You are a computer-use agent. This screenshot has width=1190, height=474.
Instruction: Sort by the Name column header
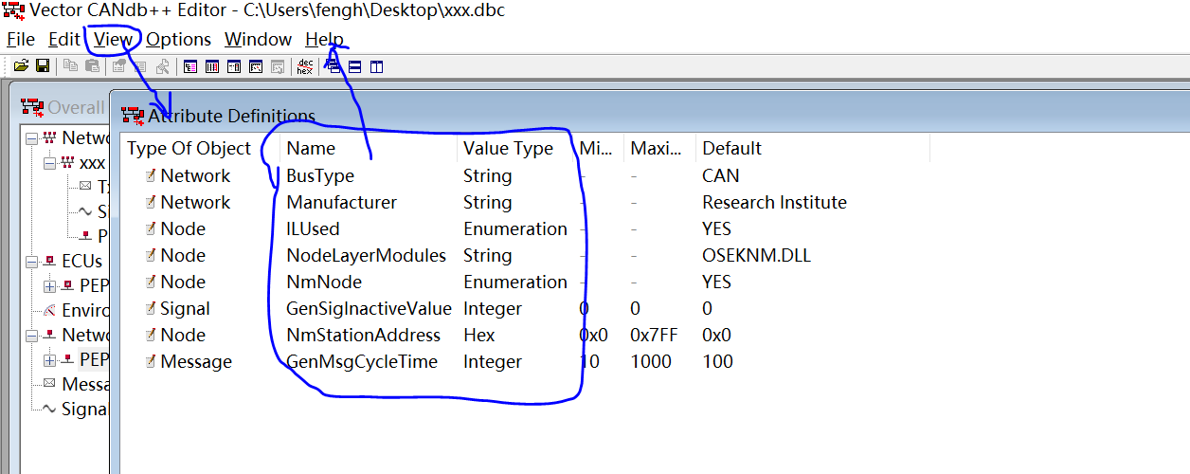(x=311, y=148)
